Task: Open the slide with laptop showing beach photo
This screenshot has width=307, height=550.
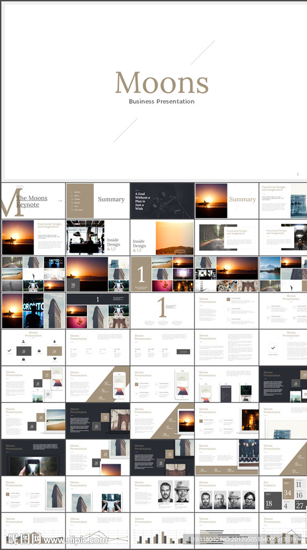Action: tap(33, 421)
